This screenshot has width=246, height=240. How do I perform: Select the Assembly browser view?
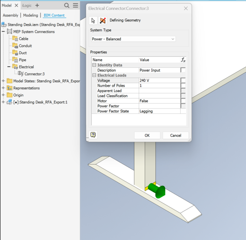(x=11, y=15)
